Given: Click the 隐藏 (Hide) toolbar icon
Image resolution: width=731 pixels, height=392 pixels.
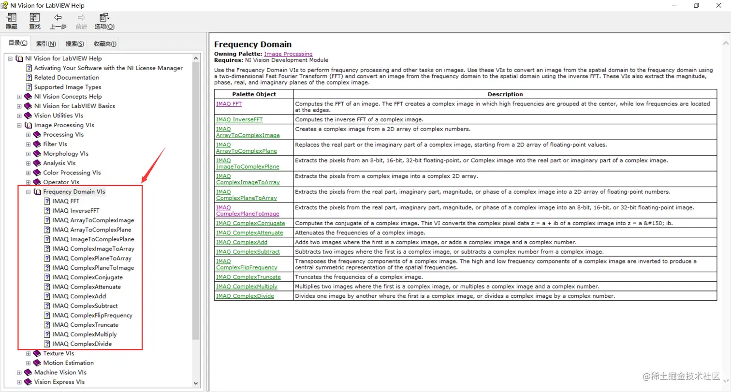Looking at the screenshot, I should click(x=11, y=18).
